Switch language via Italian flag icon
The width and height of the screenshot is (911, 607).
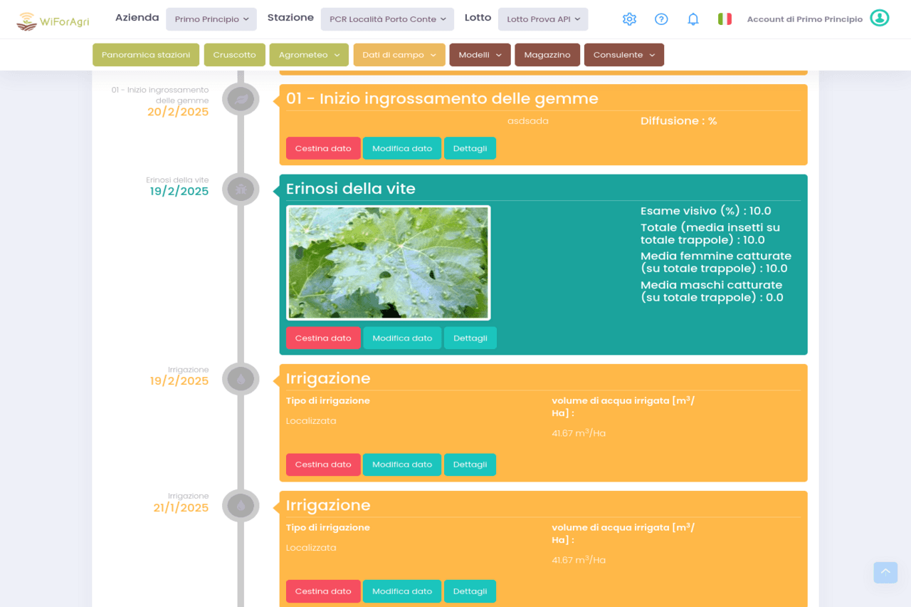(725, 19)
